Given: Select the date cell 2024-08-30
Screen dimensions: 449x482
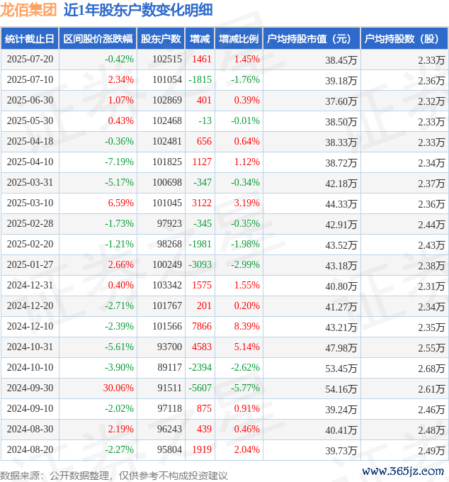Looking at the screenshot, I should pyautogui.click(x=30, y=429).
